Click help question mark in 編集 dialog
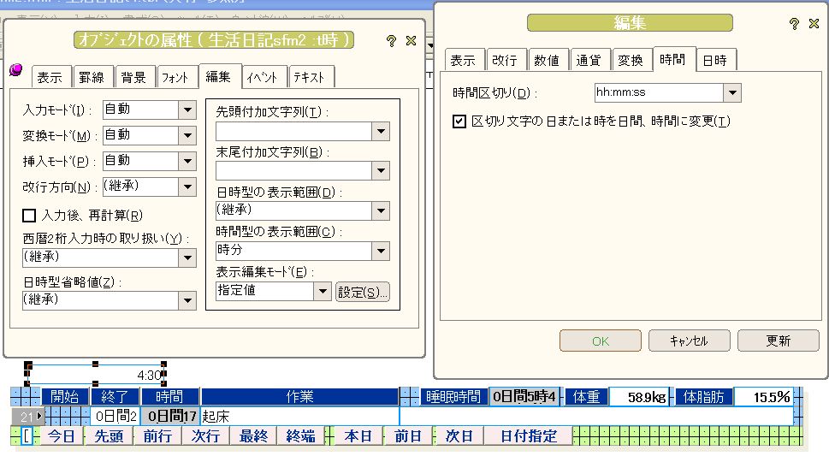Viewport: 829px width, 462px height. point(794,24)
